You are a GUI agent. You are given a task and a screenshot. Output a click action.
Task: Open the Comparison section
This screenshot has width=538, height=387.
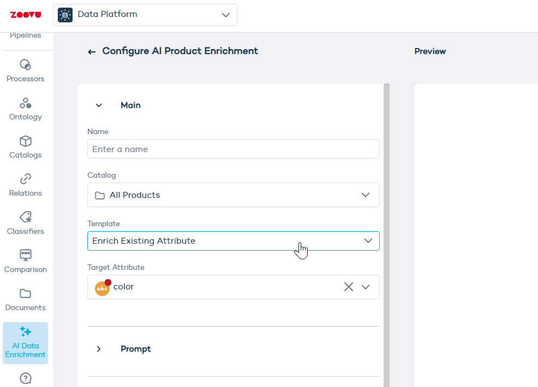tap(26, 262)
